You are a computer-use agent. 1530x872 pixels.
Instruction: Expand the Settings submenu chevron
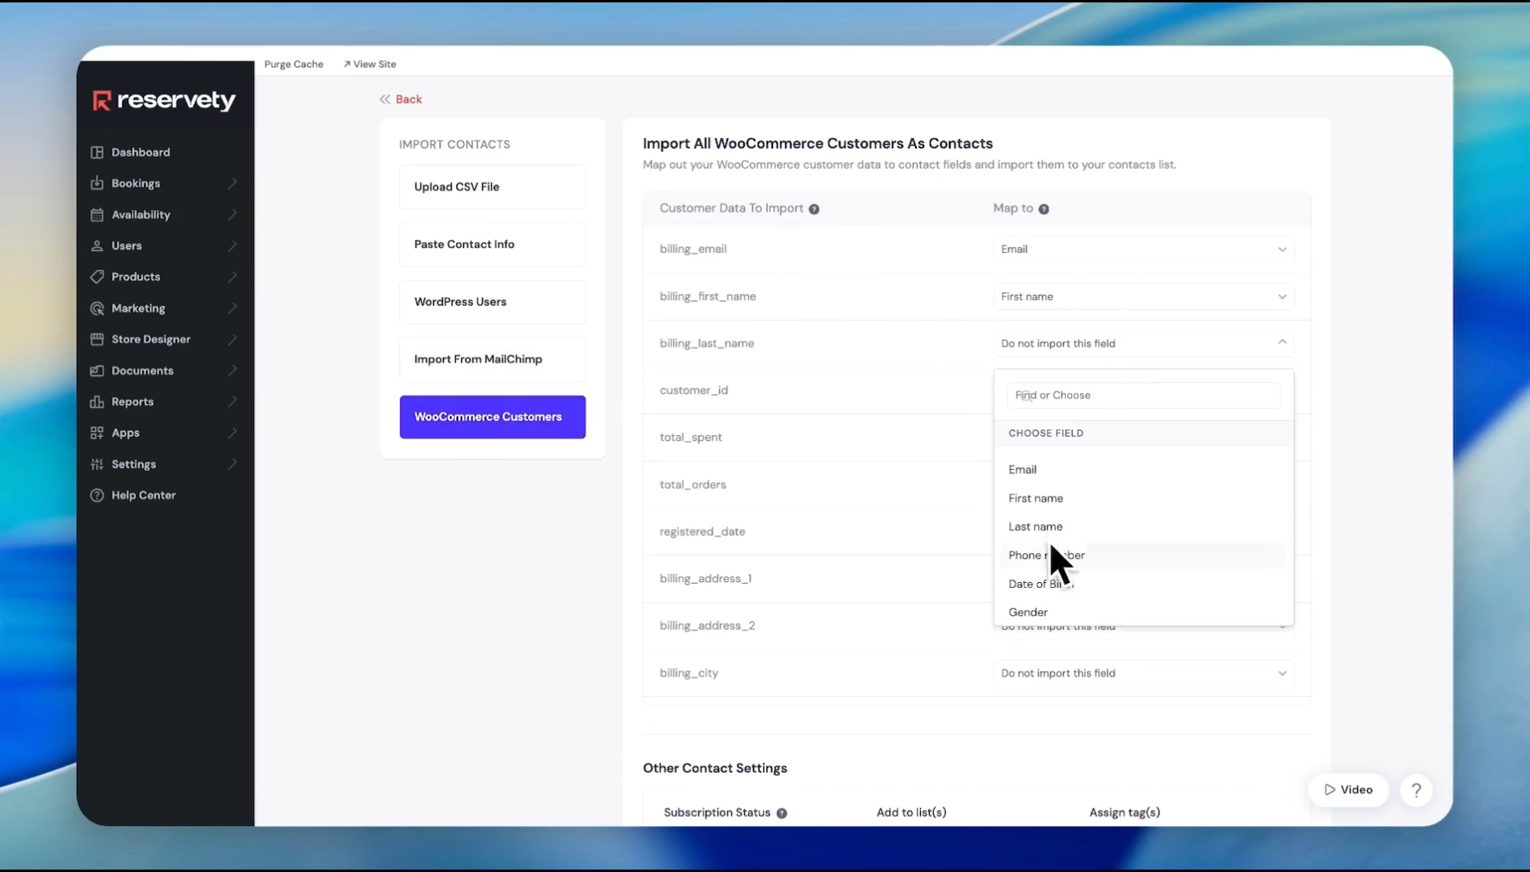pyautogui.click(x=233, y=464)
